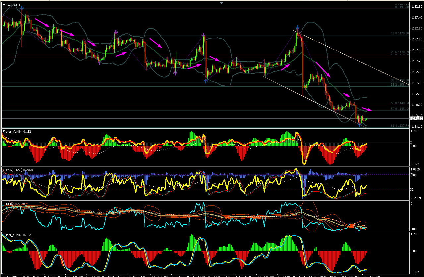
Task: Click price scale value 1157.80
Action: point(416,83)
